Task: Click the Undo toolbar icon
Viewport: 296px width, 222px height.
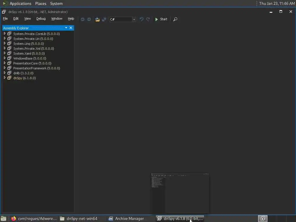Action: [142, 19]
